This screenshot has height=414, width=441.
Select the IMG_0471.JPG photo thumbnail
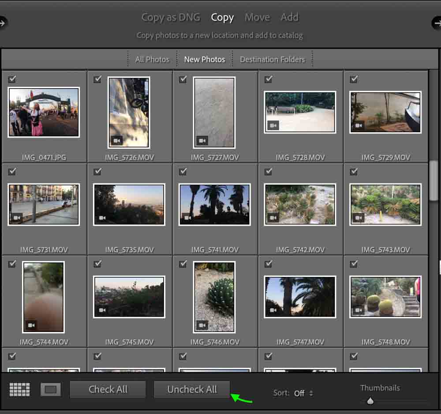click(44, 112)
